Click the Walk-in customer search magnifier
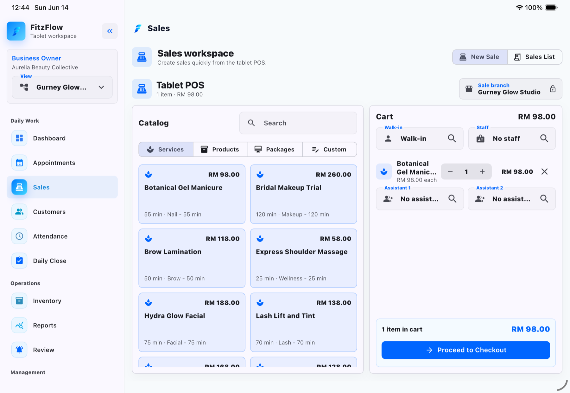Screen dimensions: 570x393 click(452, 139)
